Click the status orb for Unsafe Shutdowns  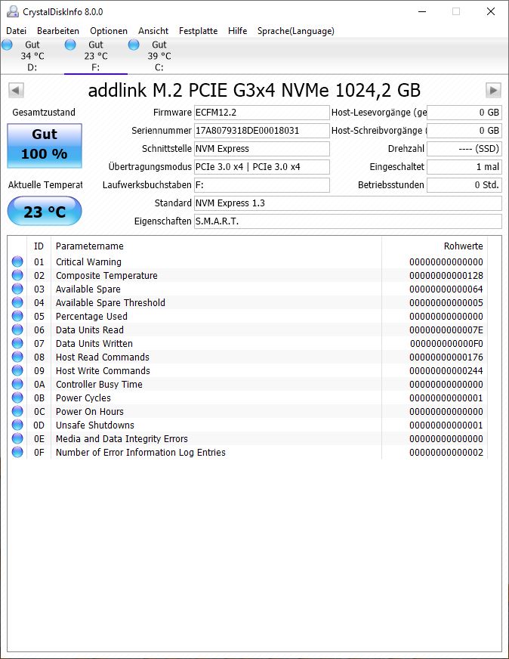[x=17, y=425]
